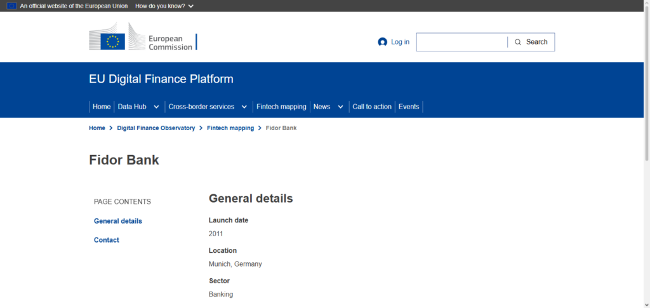
Task: Click the 'Location' label
Action: coord(223,250)
